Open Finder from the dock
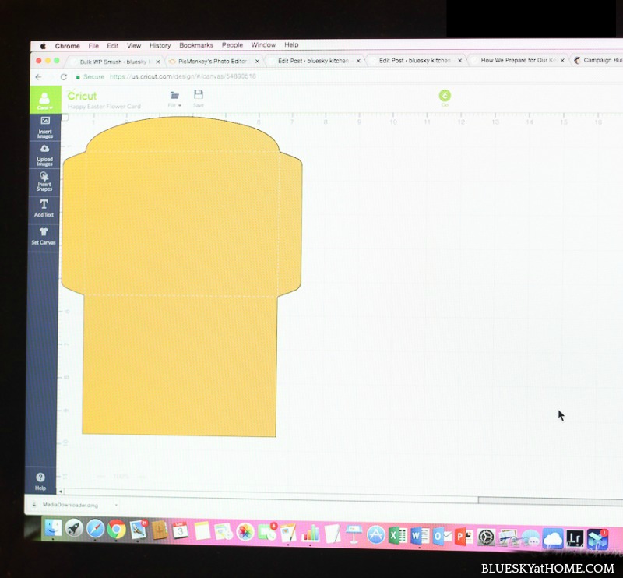 tap(53, 528)
